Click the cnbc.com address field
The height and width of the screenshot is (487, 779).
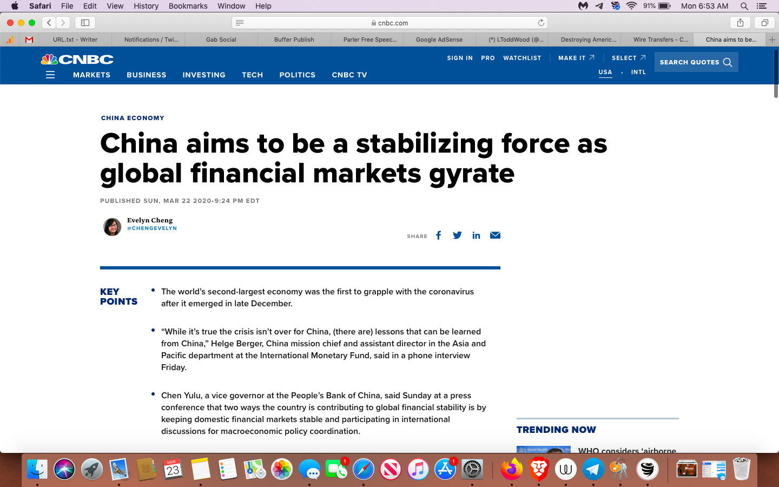click(389, 23)
